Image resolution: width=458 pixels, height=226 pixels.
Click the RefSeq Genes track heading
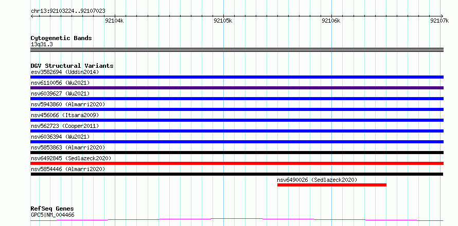coord(52,209)
